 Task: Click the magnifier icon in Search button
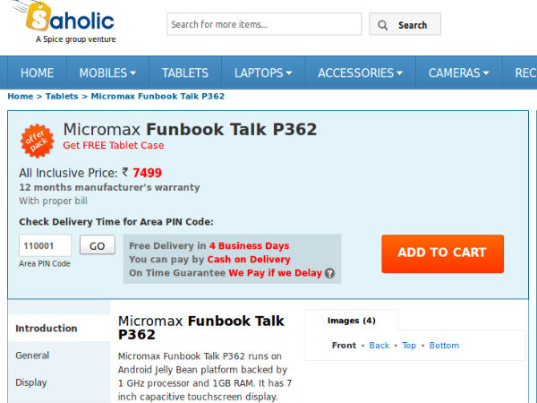[x=385, y=25]
